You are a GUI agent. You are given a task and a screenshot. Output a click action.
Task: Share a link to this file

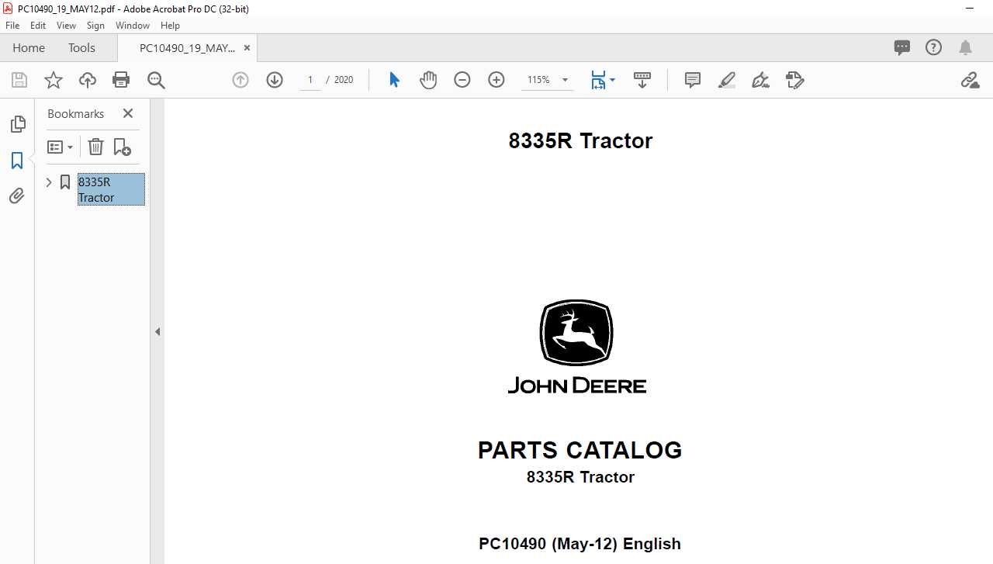point(970,80)
